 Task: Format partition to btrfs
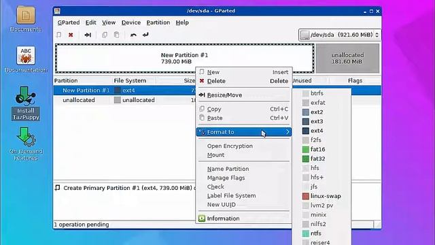pyautogui.click(x=321, y=93)
